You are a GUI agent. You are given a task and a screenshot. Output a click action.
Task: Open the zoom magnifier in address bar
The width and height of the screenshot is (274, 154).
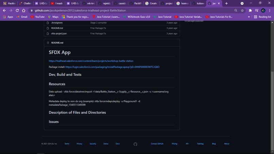[x=236, y=11]
